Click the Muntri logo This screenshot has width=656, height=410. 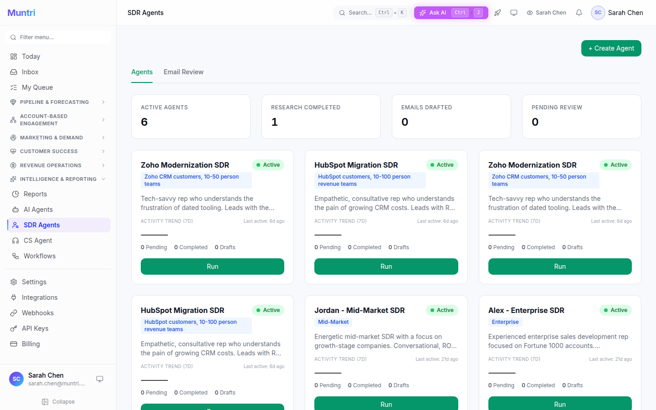[21, 13]
